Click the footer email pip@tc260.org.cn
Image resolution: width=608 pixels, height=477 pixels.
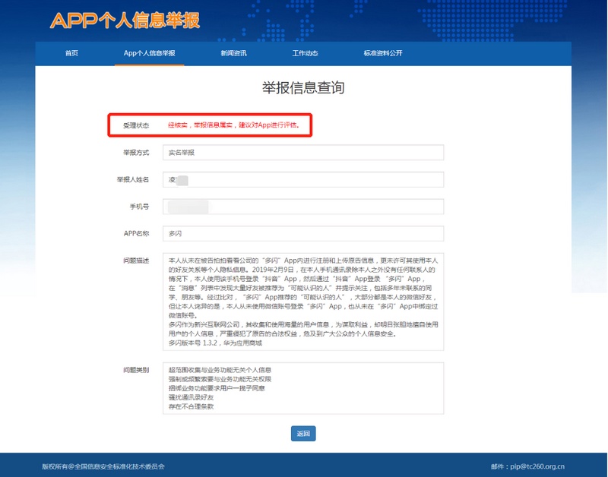point(537,466)
